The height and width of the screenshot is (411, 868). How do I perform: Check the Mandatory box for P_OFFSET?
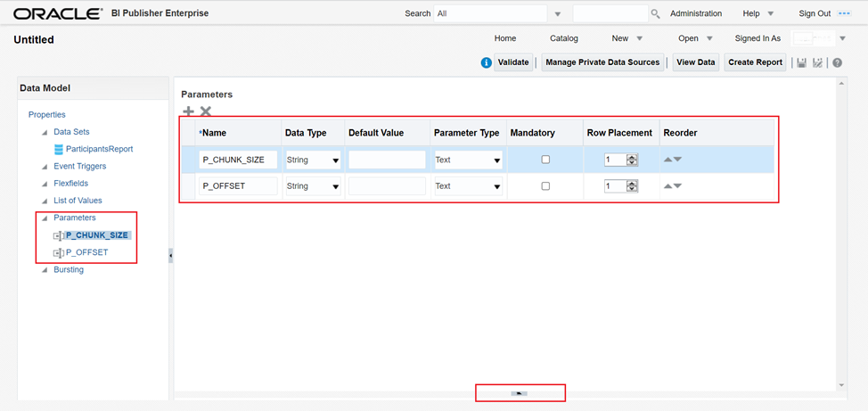545,186
